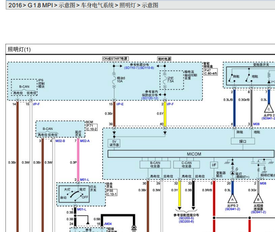Viewport: 275px width, 232px height.
Task: Click the 记忆 7.5A fuse symbol
Action: click(x=165, y=80)
